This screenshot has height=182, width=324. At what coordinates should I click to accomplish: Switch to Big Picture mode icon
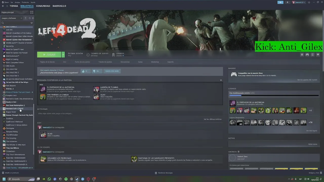tap(309, 2)
